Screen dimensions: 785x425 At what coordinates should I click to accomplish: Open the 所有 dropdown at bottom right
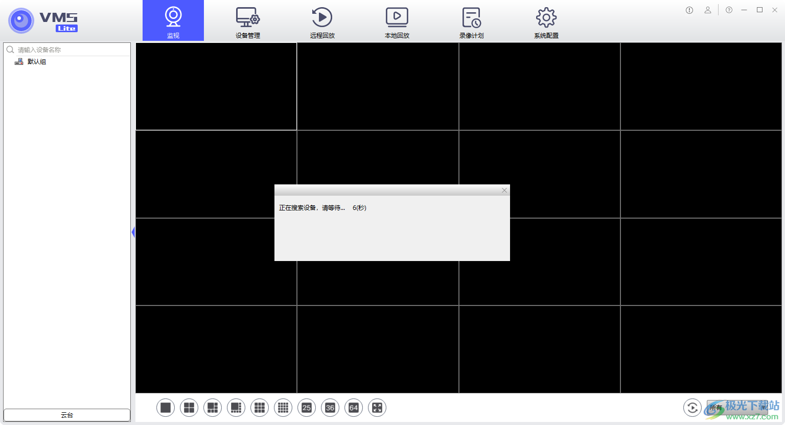click(736, 408)
